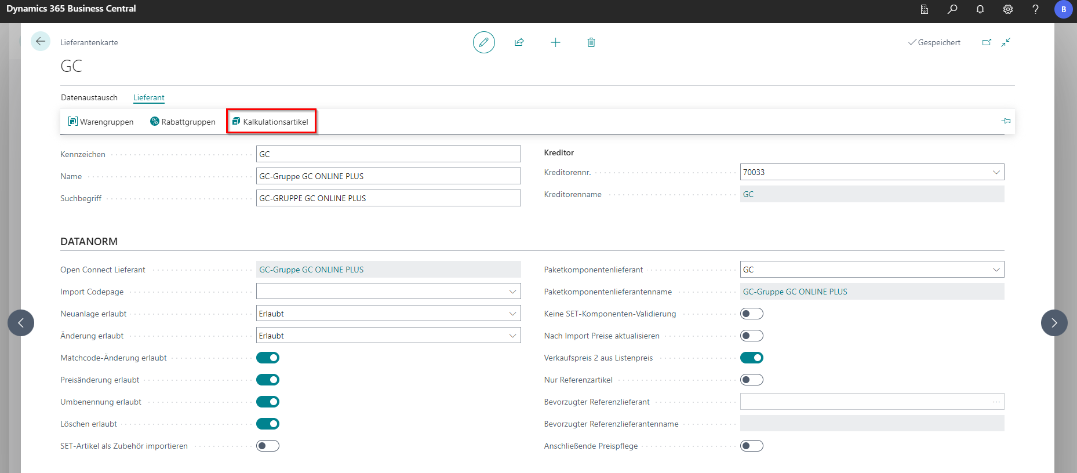This screenshot has height=473, width=1077.
Task: Expand the Import Codepage dropdown
Action: point(512,292)
